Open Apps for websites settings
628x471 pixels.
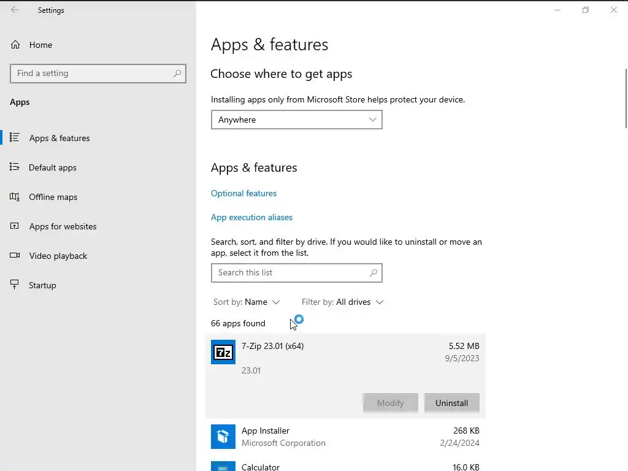tap(63, 226)
